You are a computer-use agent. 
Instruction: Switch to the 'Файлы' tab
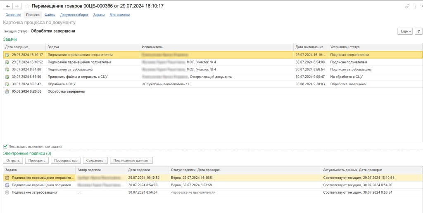coord(50,15)
